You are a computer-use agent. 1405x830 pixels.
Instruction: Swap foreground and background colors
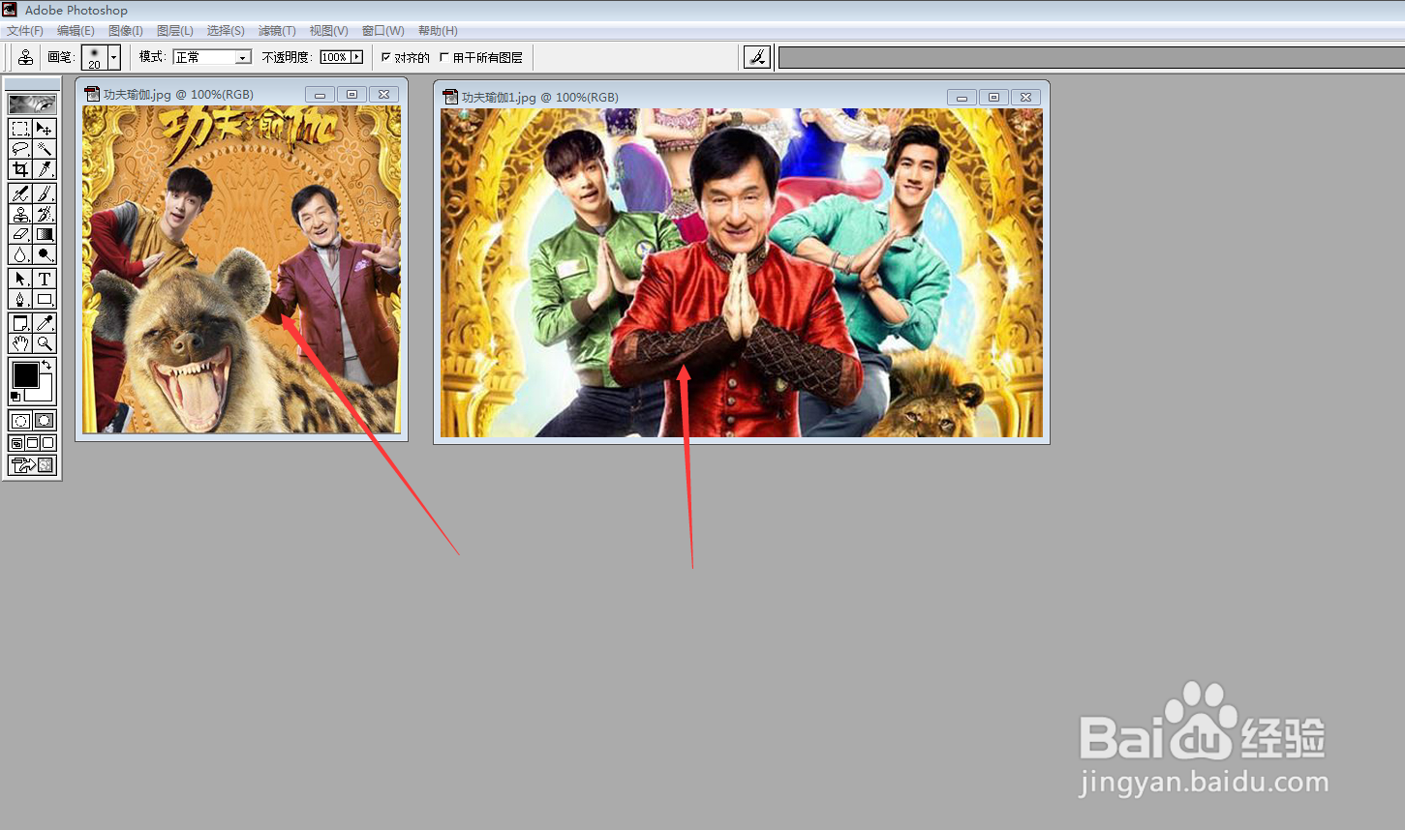(47, 365)
